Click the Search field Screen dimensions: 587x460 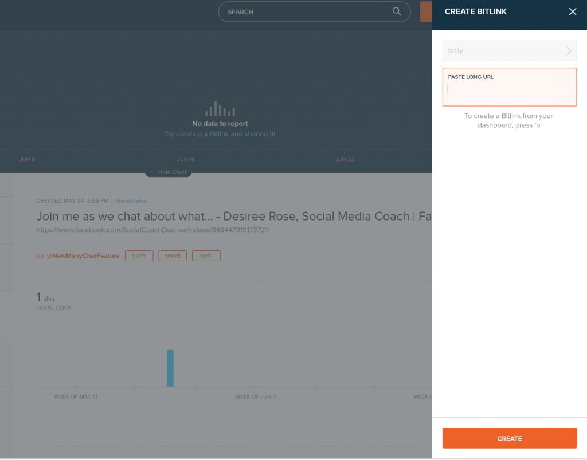coord(314,11)
